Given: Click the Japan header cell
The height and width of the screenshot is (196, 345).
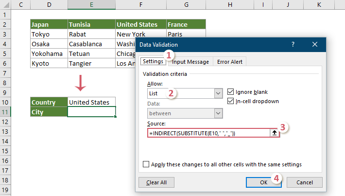Looking at the screenshot, I should pyautogui.click(x=49, y=24).
